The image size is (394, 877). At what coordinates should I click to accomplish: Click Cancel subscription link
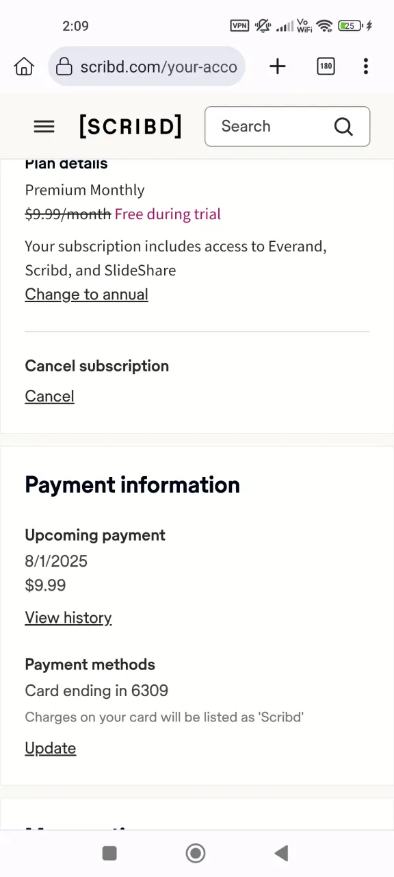point(49,396)
